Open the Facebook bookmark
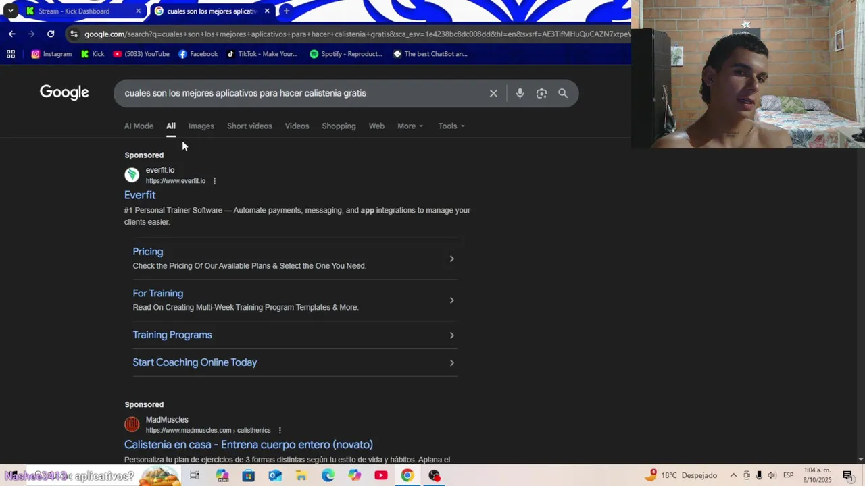 [198, 54]
